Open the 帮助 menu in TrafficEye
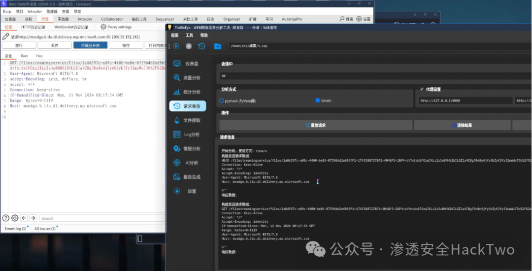Screen dimensions: 532x271 click(x=204, y=35)
